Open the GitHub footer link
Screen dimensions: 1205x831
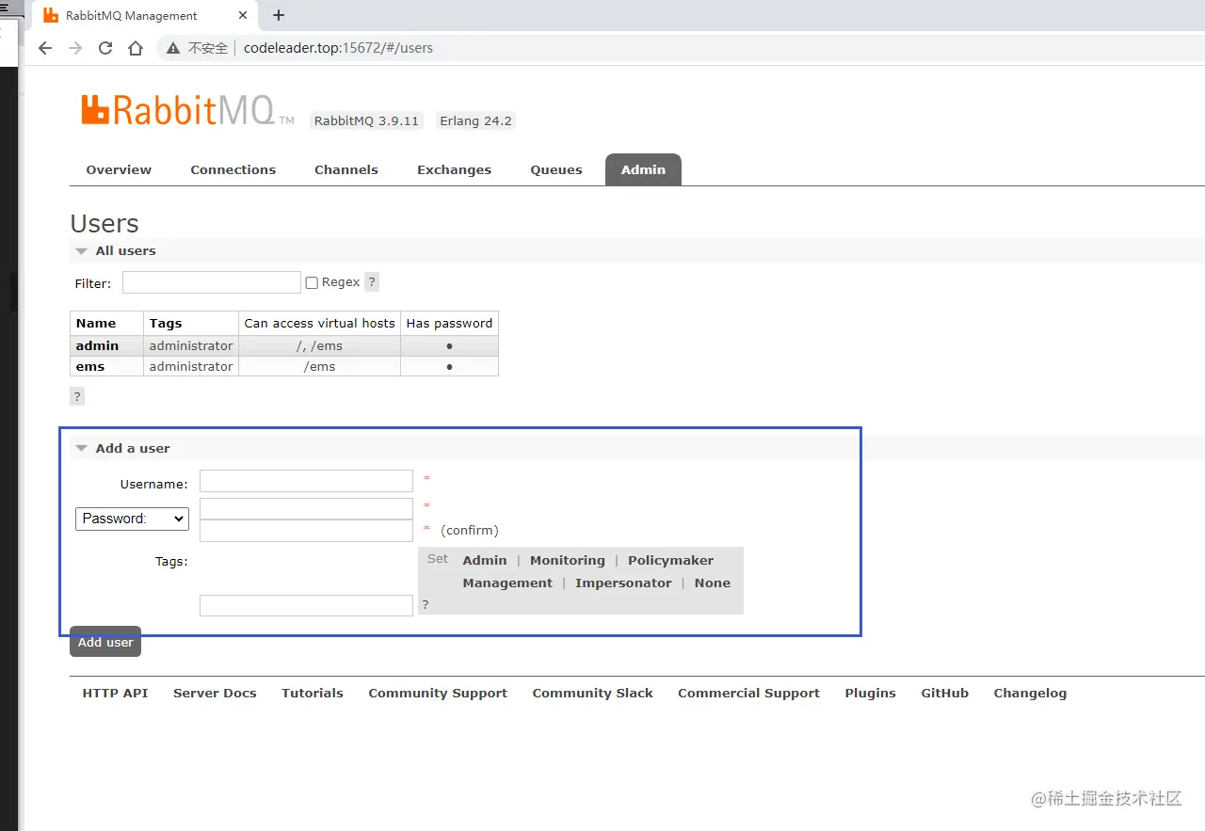pyautogui.click(x=944, y=694)
